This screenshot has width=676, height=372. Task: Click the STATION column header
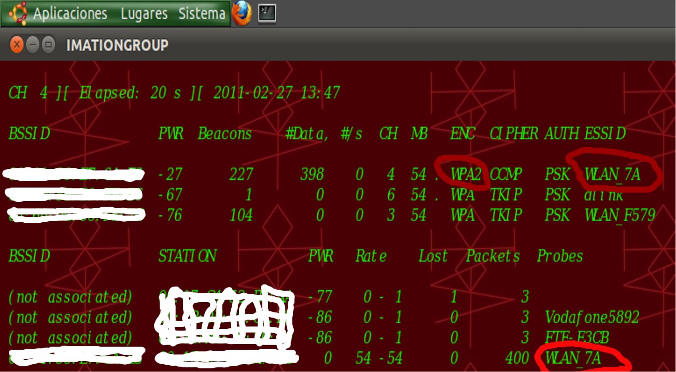187,255
